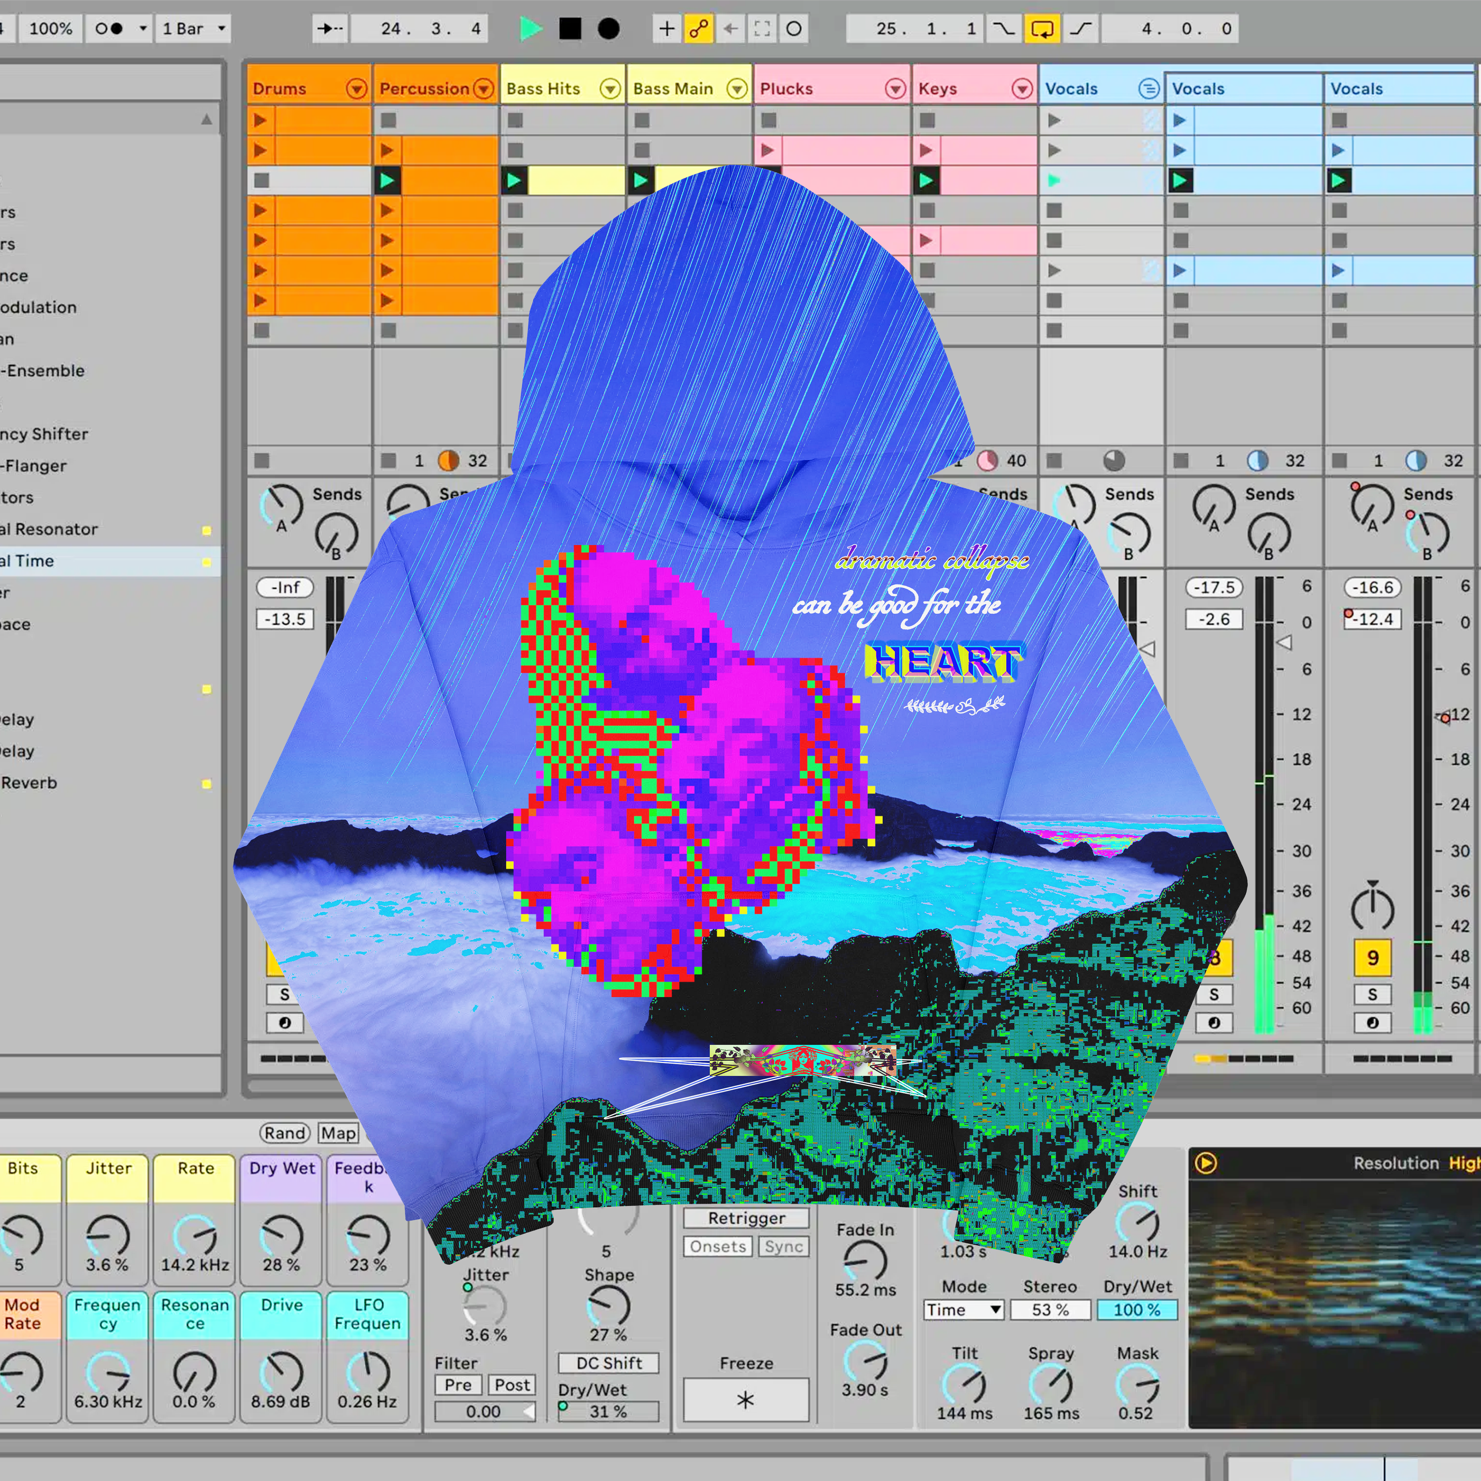The image size is (1481, 1481).
Task: Toggle the Punch-In switch
Action: coord(1004,29)
